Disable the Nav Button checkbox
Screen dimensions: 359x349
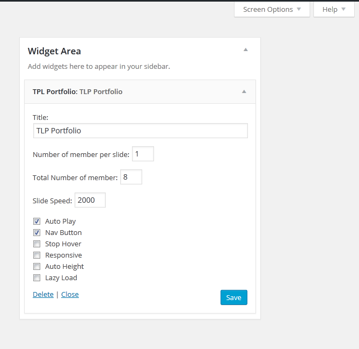37,233
